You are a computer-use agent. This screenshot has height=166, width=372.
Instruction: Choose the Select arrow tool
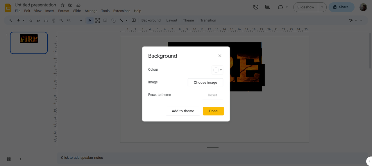tap(90, 20)
